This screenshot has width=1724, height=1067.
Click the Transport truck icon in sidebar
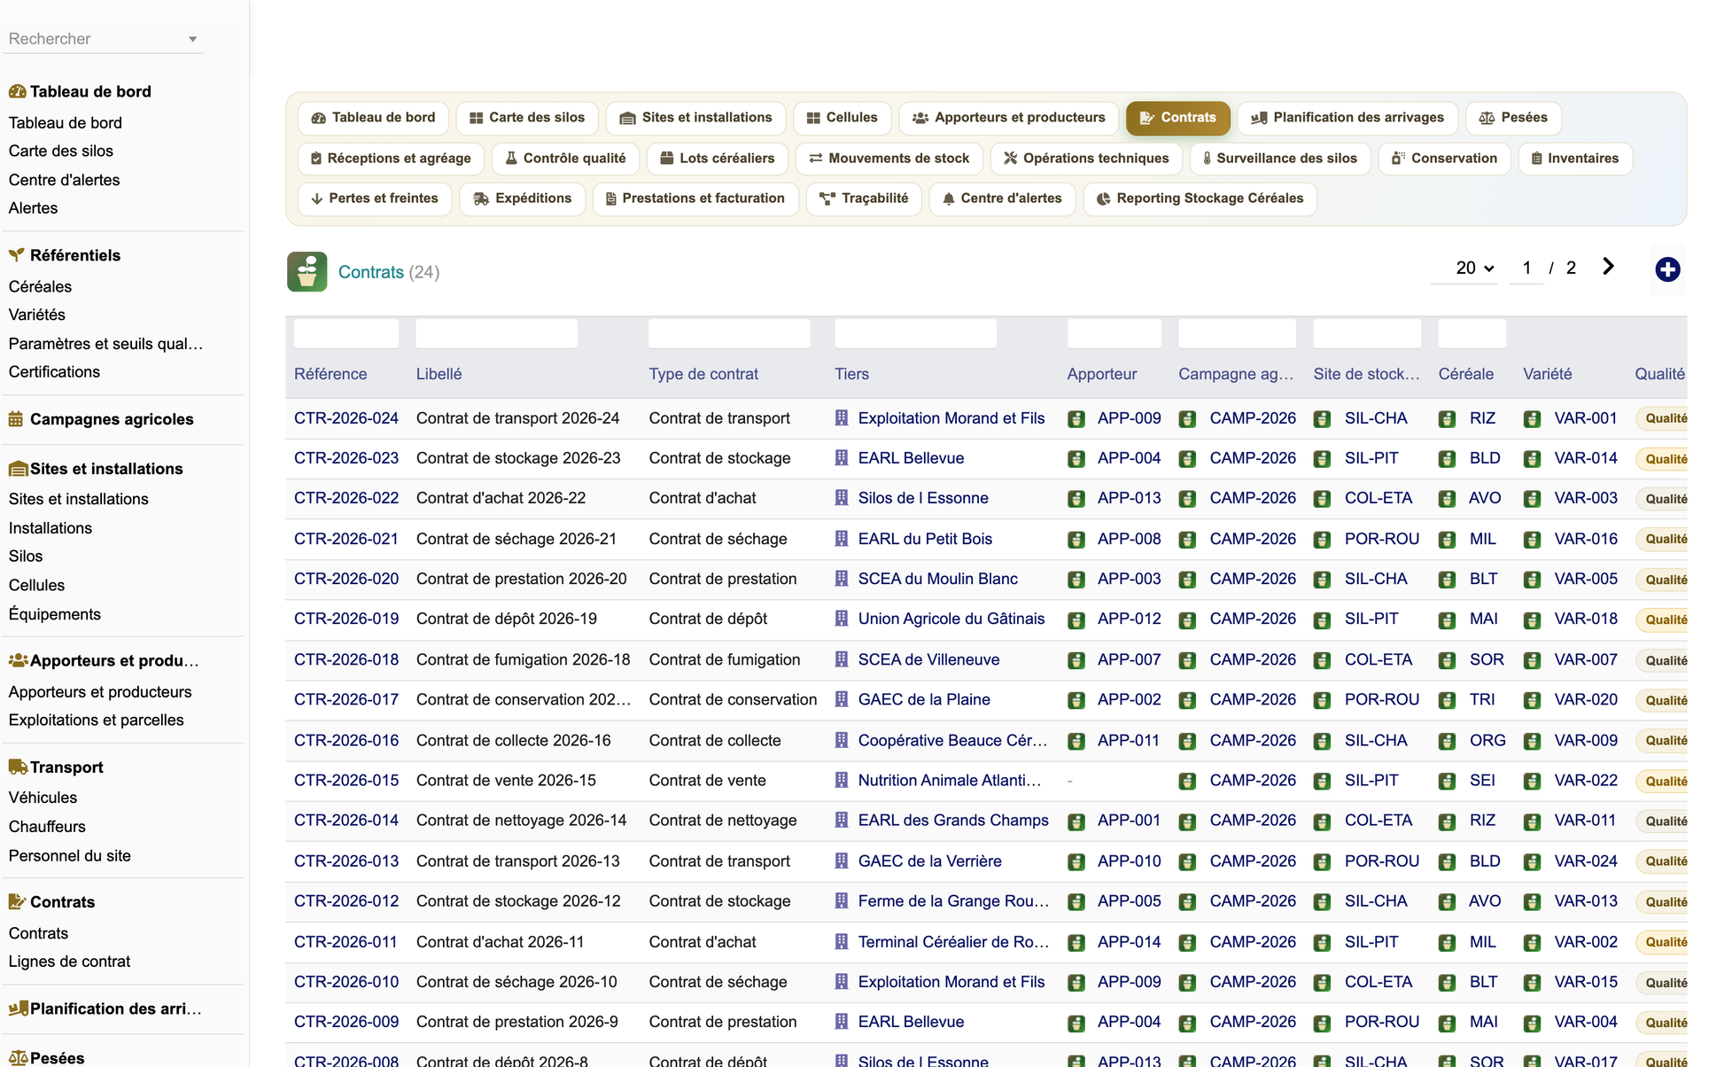(x=18, y=767)
